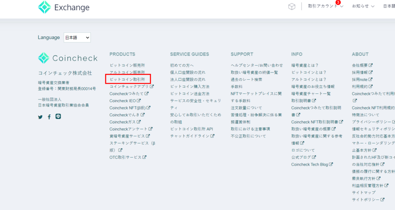Open ビットコイン販売所 link
Viewport: 395px width, 210px height.
[x=127, y=65]
